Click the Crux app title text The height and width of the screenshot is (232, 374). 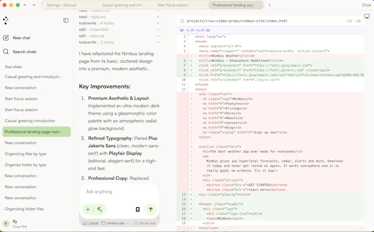[367, 5]
